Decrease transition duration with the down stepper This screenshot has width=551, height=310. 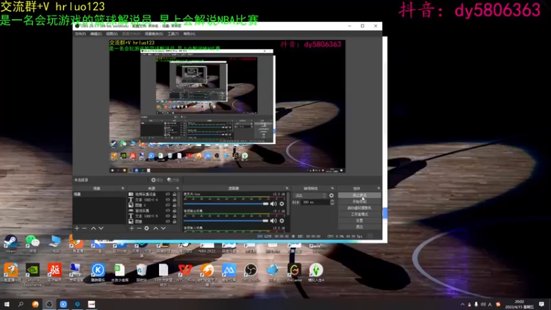pyautogui.click(x=332, y=204)
